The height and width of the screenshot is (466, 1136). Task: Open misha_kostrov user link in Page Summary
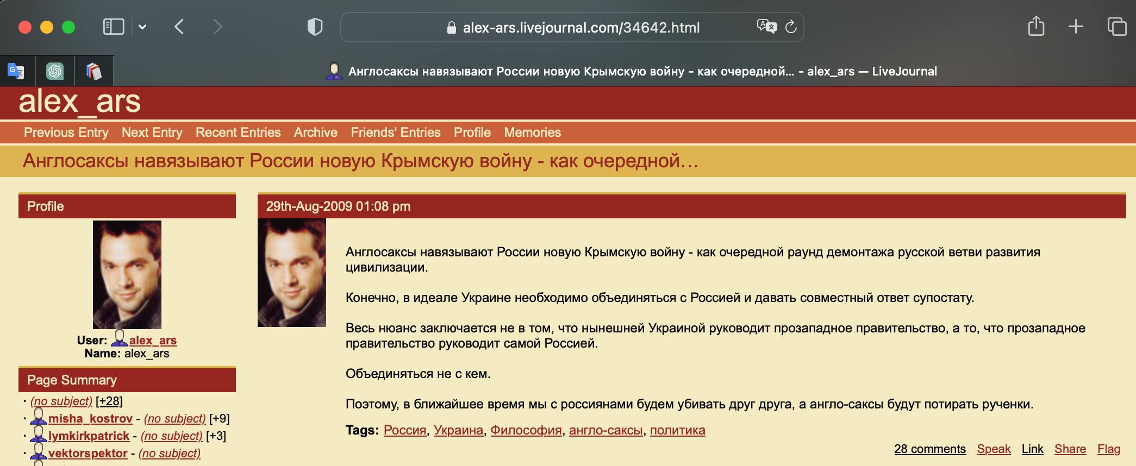click(x=90, y=418)
